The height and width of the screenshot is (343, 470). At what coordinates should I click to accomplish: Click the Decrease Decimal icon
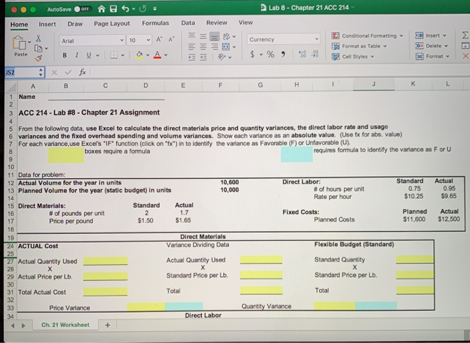click(315, 54)
